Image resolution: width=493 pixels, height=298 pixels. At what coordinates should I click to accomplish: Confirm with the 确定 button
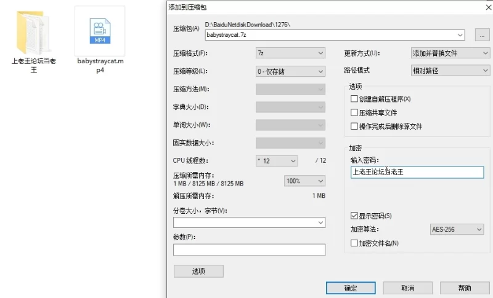pyautogui.click(x=351, y=288)
